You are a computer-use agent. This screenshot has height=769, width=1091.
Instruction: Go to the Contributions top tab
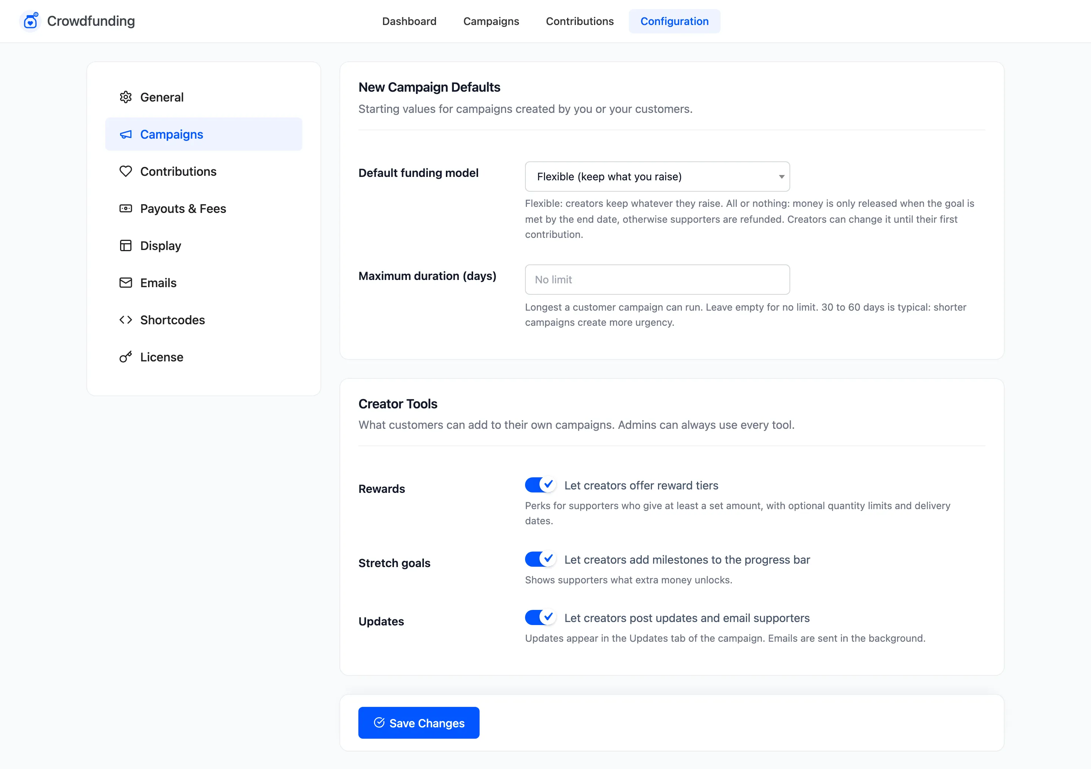click(x=580, y=21)
